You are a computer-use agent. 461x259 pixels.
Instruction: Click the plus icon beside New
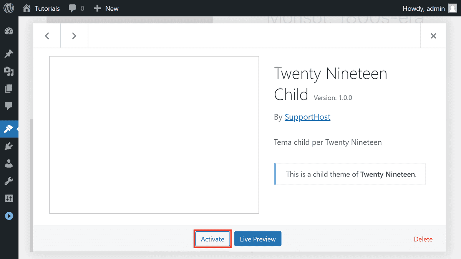[97, 8]
